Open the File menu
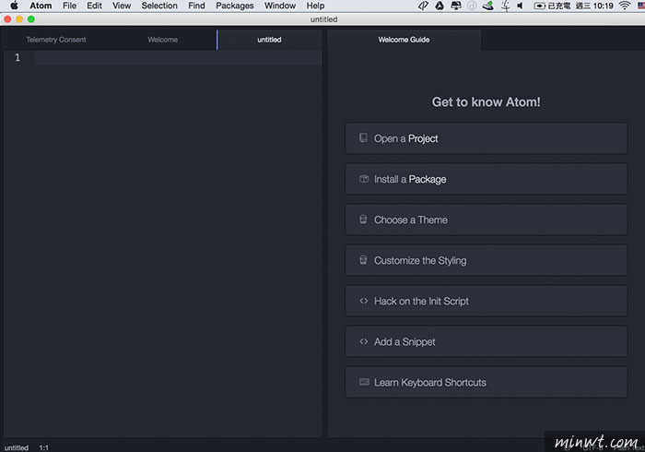Viewport: 645px width, 452px height. click(69, 6)
